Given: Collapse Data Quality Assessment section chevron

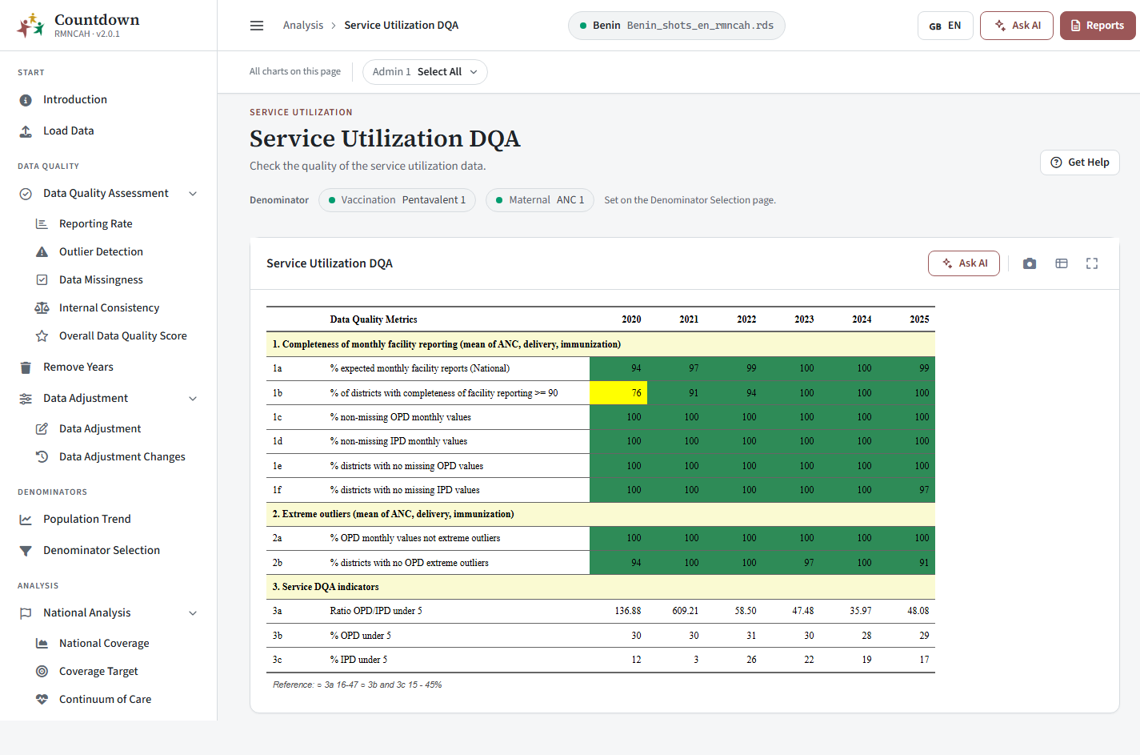Looking at the screenshot, I should [193, 194].
